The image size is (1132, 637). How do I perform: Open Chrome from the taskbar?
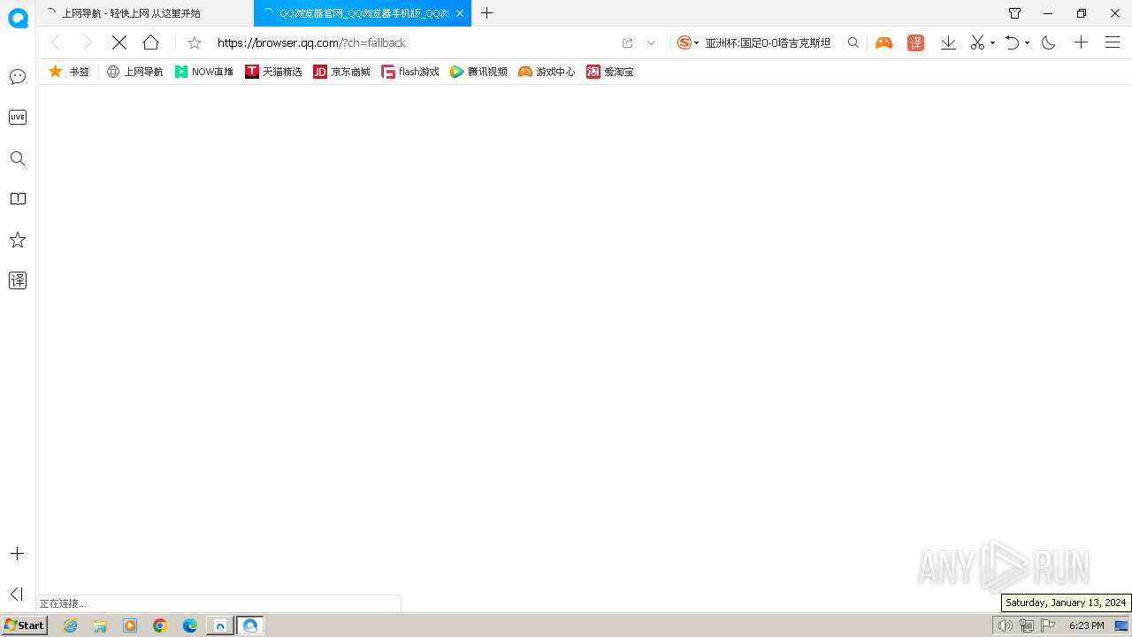click(x=160, y=625)
